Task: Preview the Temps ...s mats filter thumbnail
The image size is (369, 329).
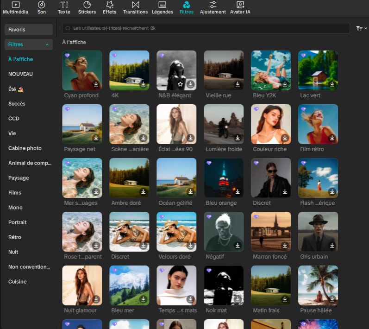Action: click(x=176, y=285)
